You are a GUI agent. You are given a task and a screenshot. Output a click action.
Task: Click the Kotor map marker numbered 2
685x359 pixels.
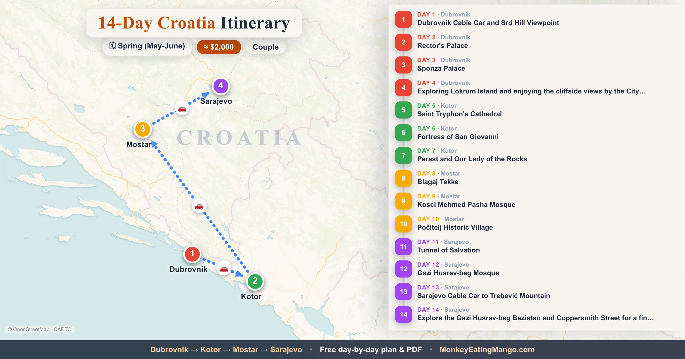pos(255,282)
